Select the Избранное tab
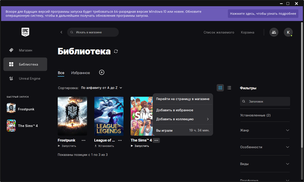This screenshot has height=182, width=304. coord(81,73)
